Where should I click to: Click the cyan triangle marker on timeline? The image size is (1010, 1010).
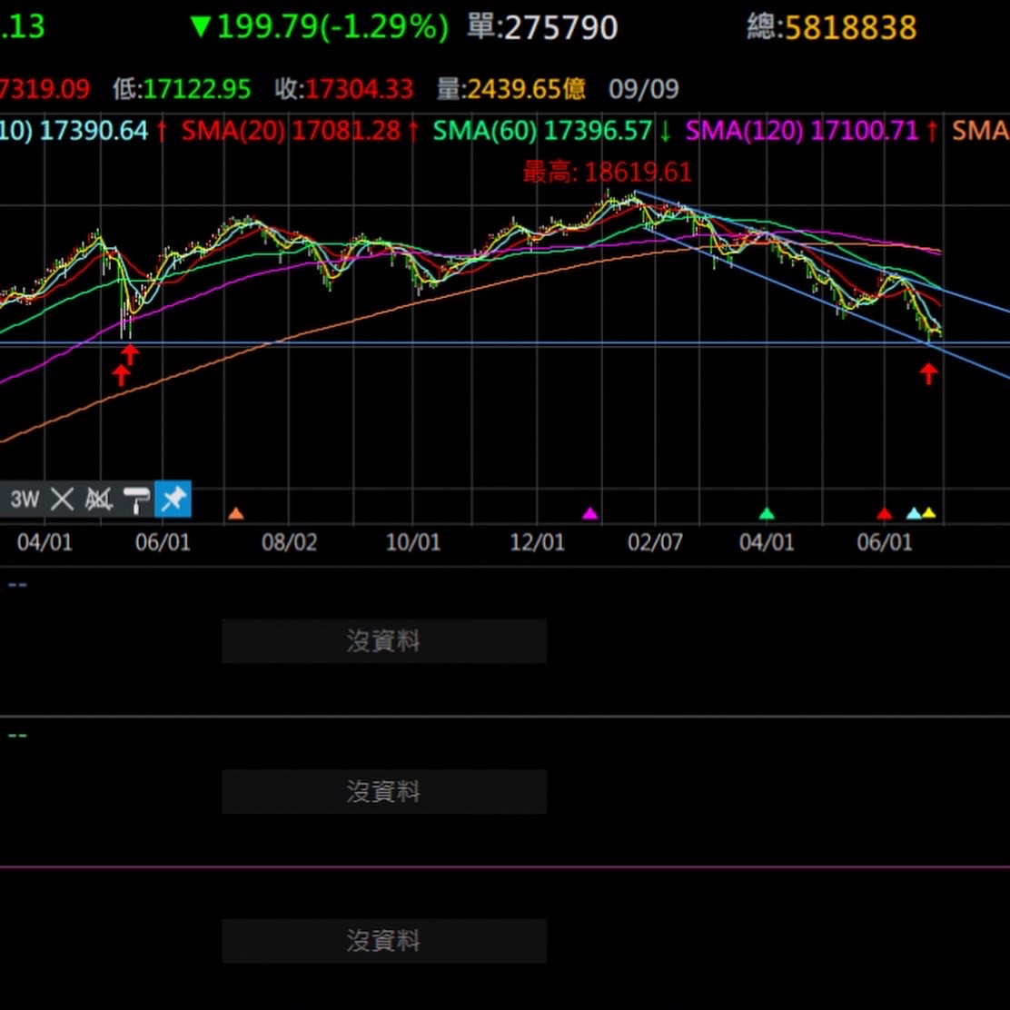pos(914,513)
